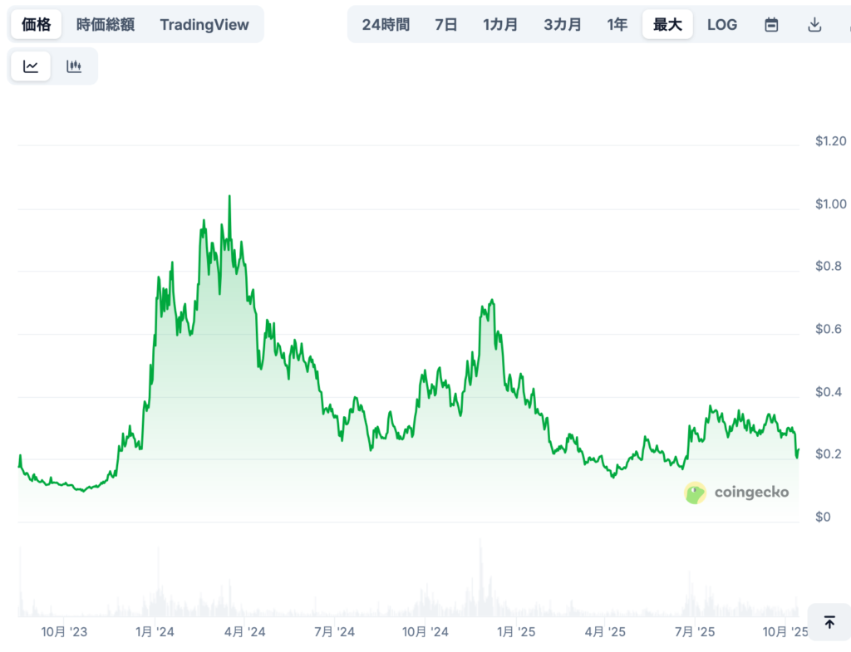The image size is (851, 652).
Task: Click the latest price endpoint of line
Action: point(798,451)
